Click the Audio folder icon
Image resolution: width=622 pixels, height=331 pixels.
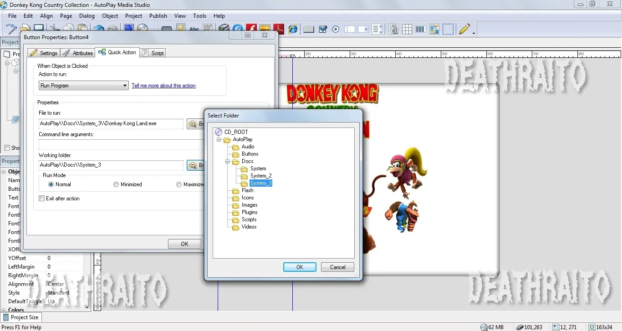coord(235,147)
